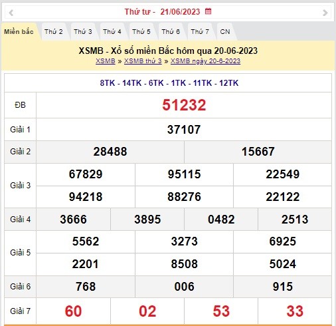336x326 pixels.
Task: Click the date text 21/06/2023
Action: [x=180, y=11]
